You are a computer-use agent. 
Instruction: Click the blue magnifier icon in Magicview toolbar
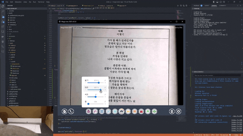[x=108, y=111]
